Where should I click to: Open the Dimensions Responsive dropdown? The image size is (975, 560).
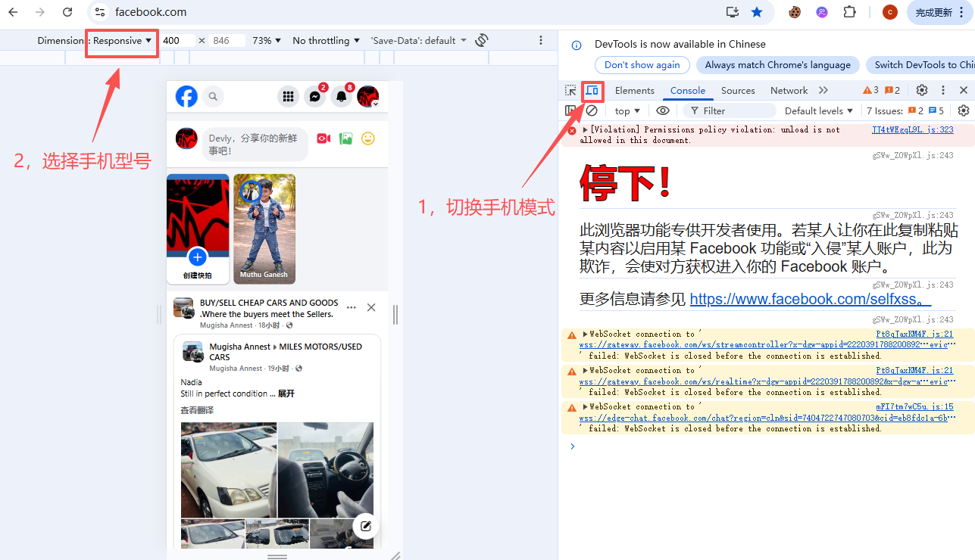[x=122, y=41]
